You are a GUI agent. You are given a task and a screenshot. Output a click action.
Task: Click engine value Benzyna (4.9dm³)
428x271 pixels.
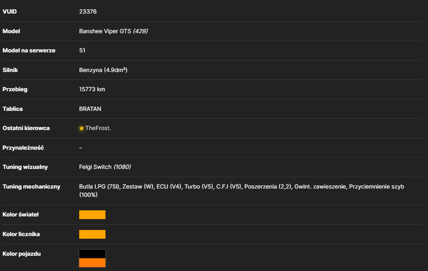pos(103,70)
